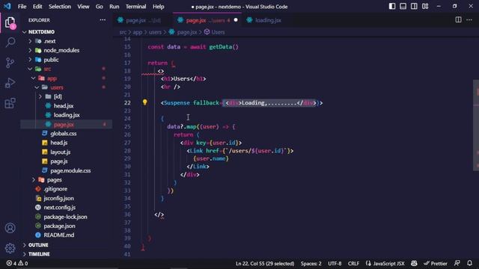Expand the pages folder

33,179
